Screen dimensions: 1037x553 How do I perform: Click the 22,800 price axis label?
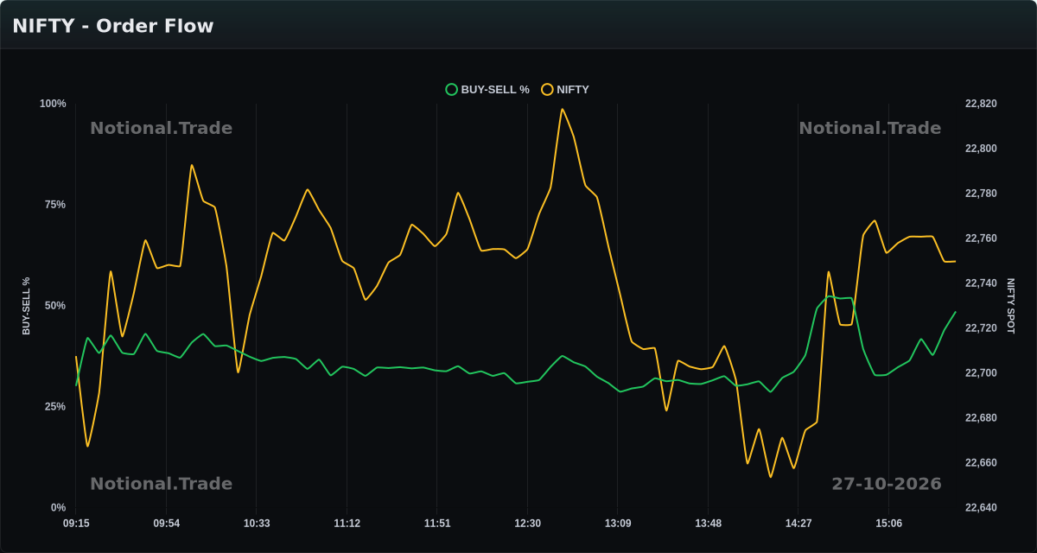click(x=981, y=149)
